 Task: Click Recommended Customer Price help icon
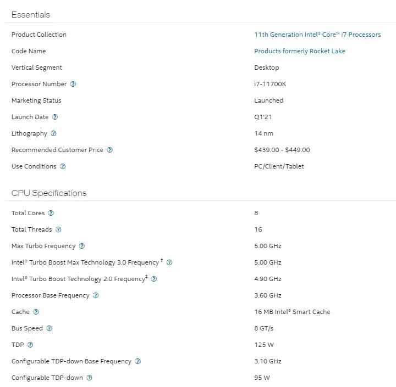point(109,150)
